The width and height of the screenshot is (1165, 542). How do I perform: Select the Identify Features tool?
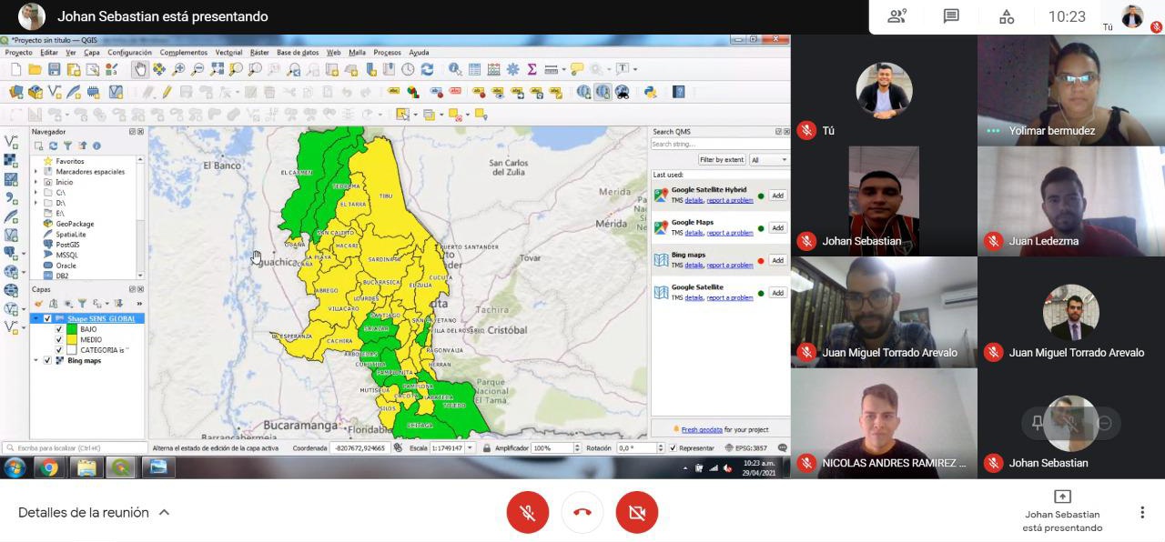point(454,69)
